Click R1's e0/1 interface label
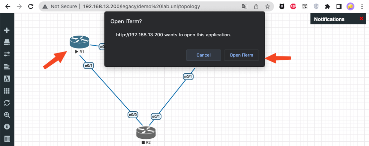The height and width of the screenshot is (146, 369). (89, 65)
